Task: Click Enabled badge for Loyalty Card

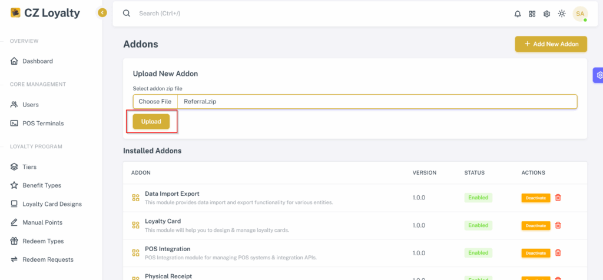Action: point(478,225)
